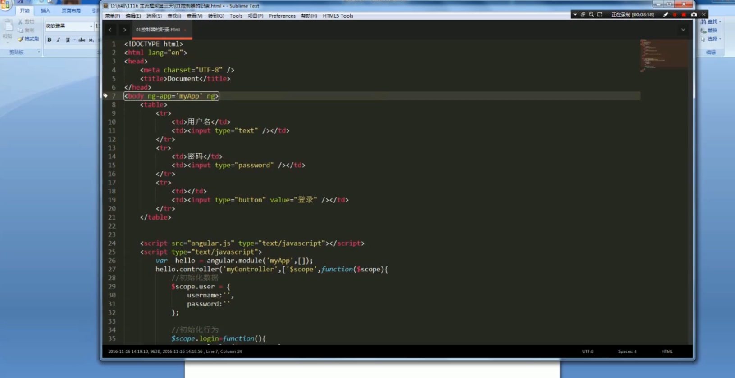Viewport: 735px width, 378px height.
Task: Open the HTML5 Tools menu
Action: point(338,16)
